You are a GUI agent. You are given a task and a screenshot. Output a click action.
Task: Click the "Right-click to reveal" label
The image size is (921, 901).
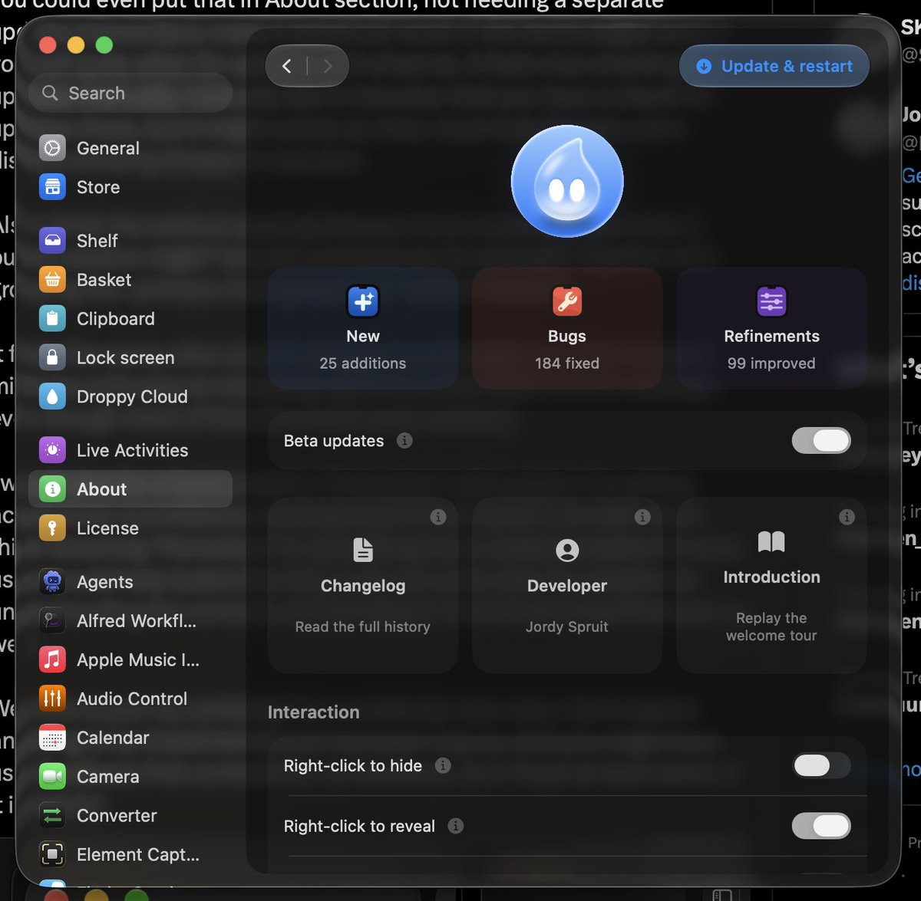pos(359,826)
